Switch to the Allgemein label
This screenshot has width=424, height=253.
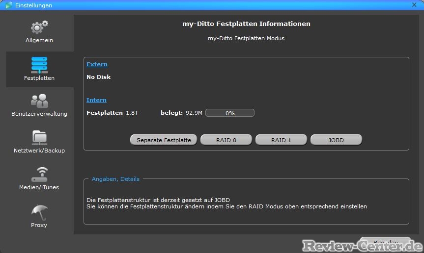(39, 40)
